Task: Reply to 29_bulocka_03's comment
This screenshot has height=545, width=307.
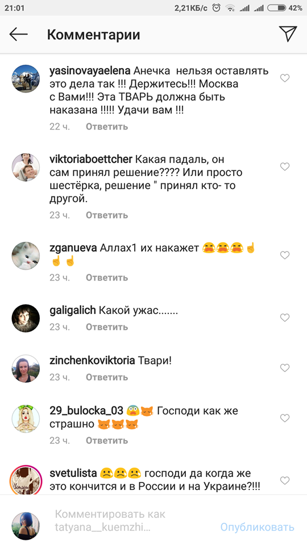Action: coord(107,441)
